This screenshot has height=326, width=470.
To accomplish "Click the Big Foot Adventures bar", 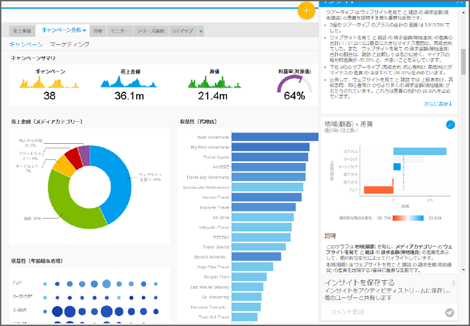I will 270,147.
